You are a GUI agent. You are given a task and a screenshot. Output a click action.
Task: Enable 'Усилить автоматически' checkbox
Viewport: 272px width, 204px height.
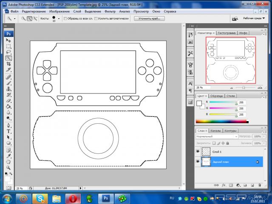pyautogui.click(x=97, y=19)
